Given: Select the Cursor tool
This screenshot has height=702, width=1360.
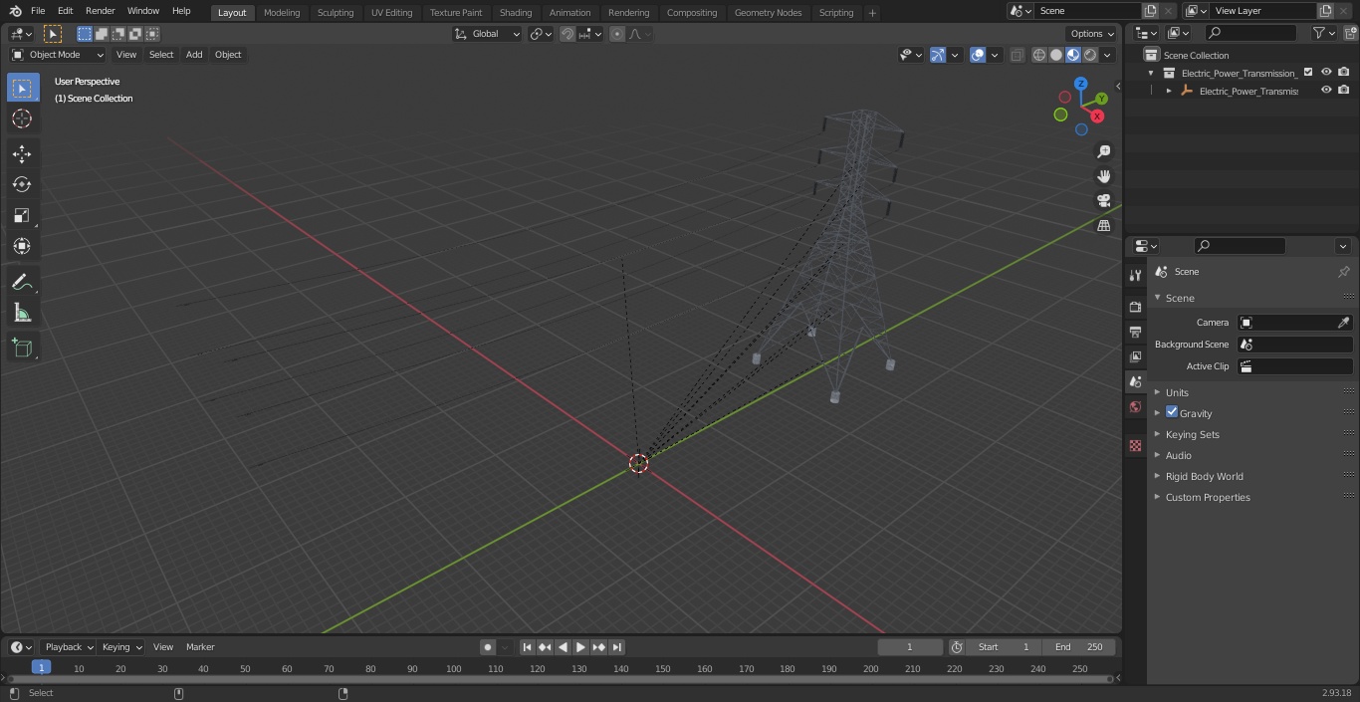Looking at the screenshot, I should pyautogui.click(x=22, y=118).
